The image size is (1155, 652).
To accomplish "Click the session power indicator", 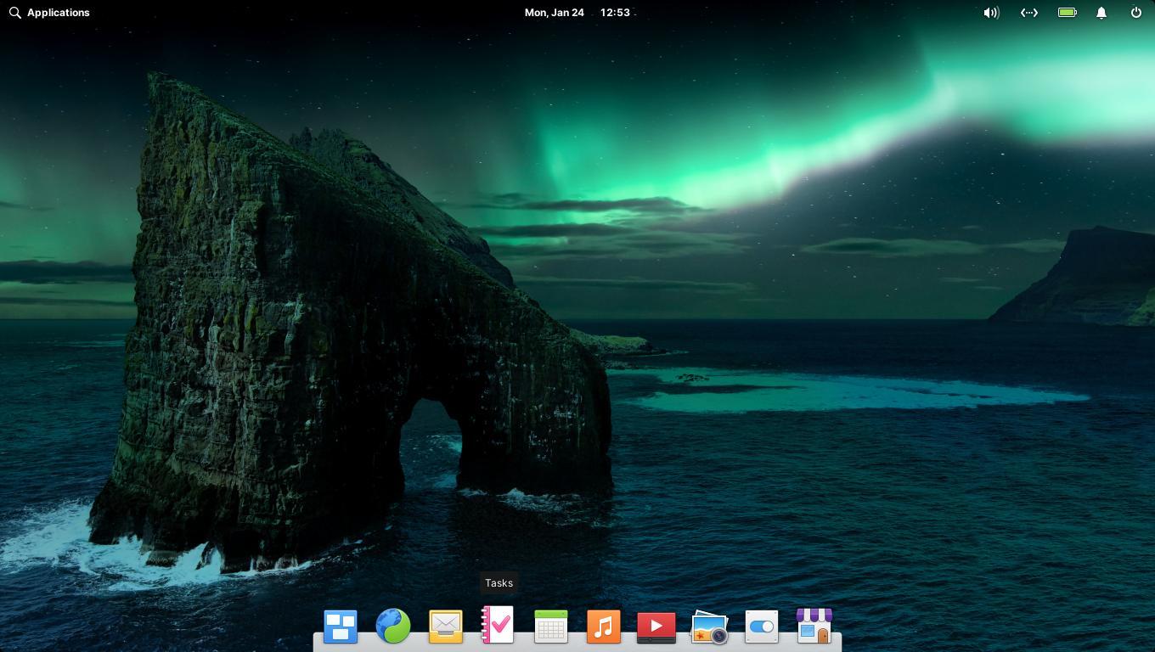I will 1135,13.
